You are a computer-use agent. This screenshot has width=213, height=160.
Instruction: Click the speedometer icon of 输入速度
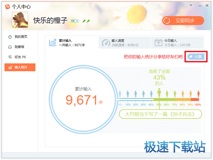106,42
